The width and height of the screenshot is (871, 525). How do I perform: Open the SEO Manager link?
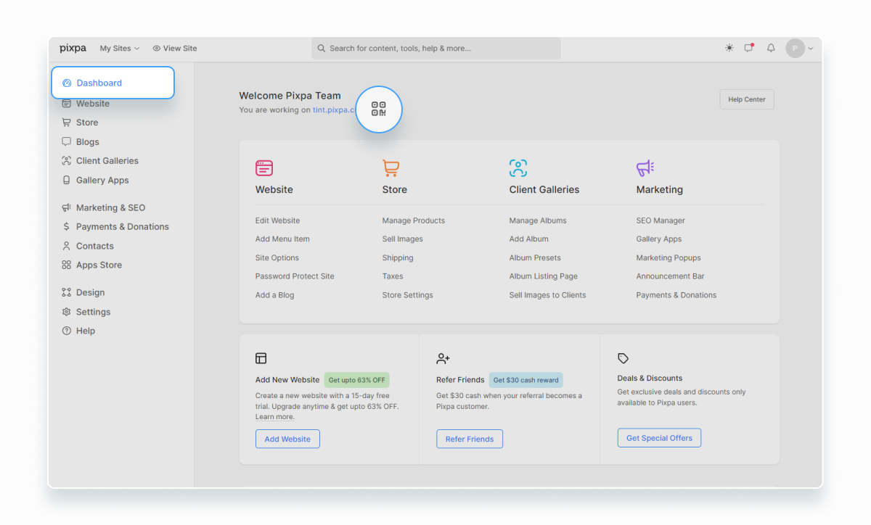pos(661,220)
